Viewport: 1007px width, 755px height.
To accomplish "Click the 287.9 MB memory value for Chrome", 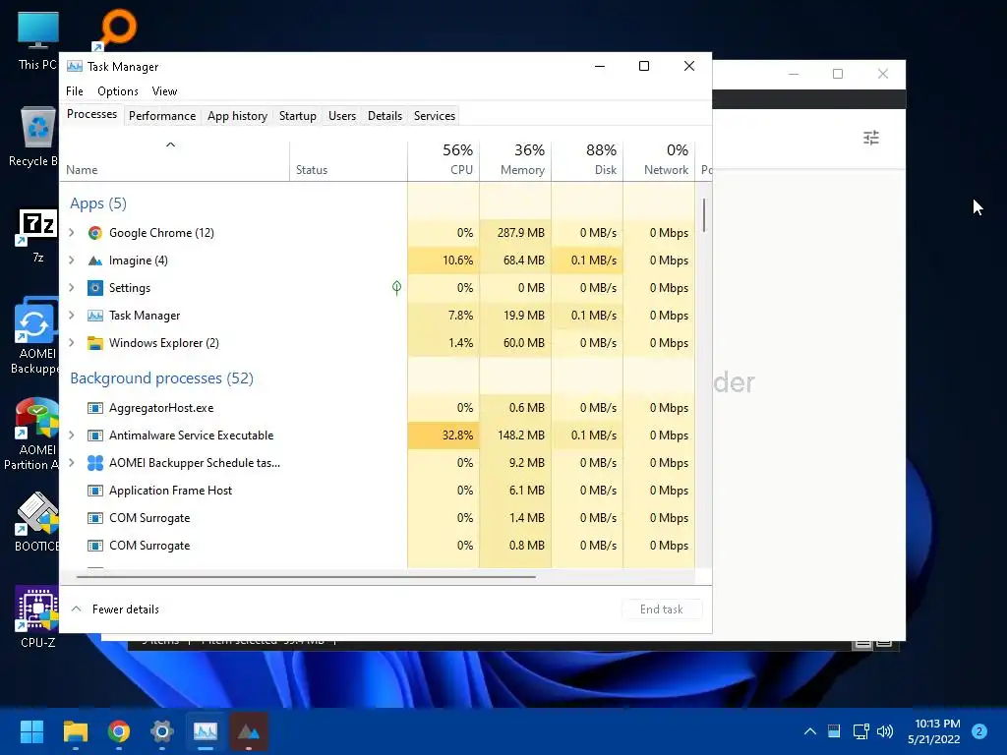I will 521,232.
